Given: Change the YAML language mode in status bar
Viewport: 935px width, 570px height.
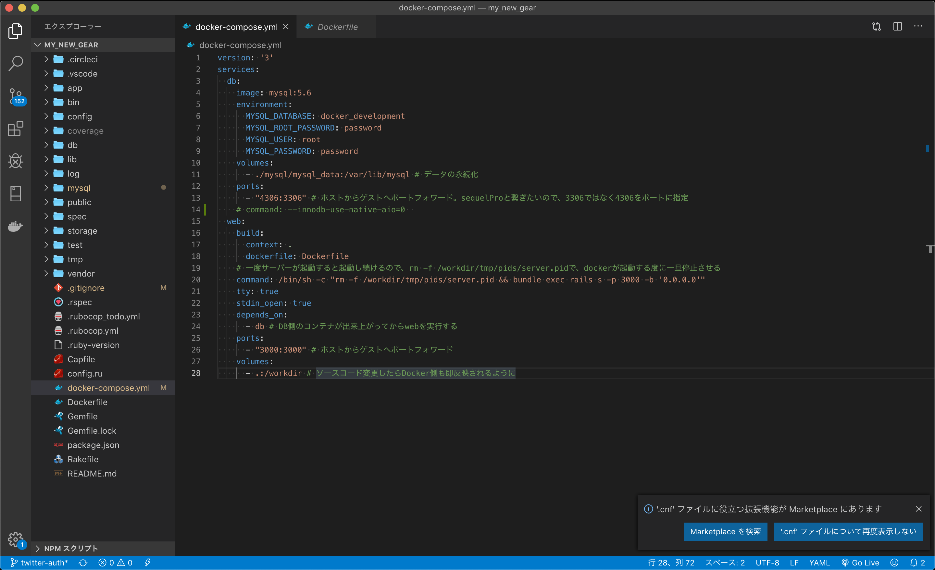Looking at the screenshot, I should click(x=820, y=563).
